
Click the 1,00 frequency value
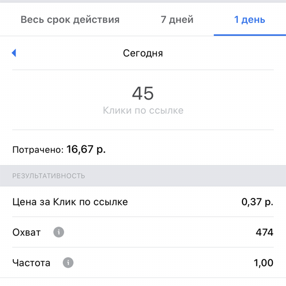click(264, 263)
